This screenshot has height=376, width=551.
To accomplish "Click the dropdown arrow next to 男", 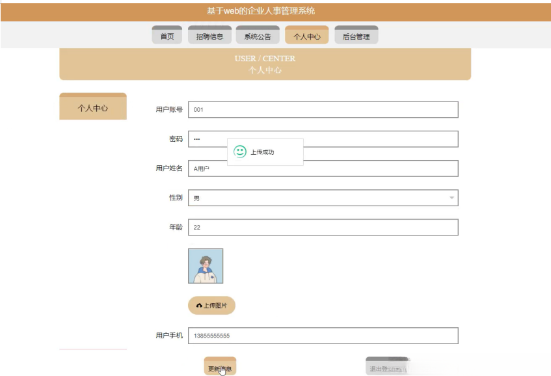I will click(453, 197).
